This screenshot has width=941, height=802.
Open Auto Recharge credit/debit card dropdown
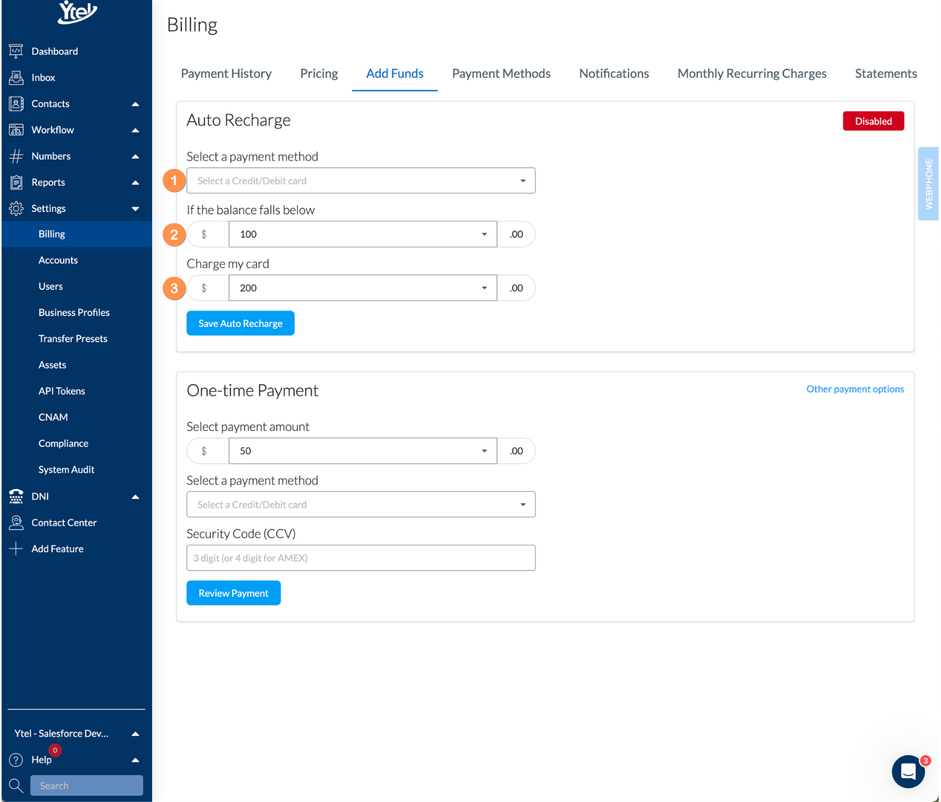pyautogui.click(x=361, y=181)
